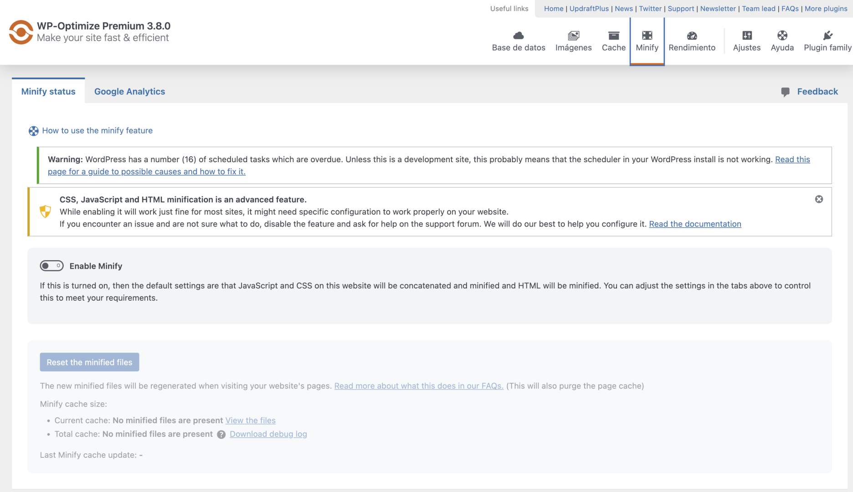Click the question mark help icon

tap(221, 435)
